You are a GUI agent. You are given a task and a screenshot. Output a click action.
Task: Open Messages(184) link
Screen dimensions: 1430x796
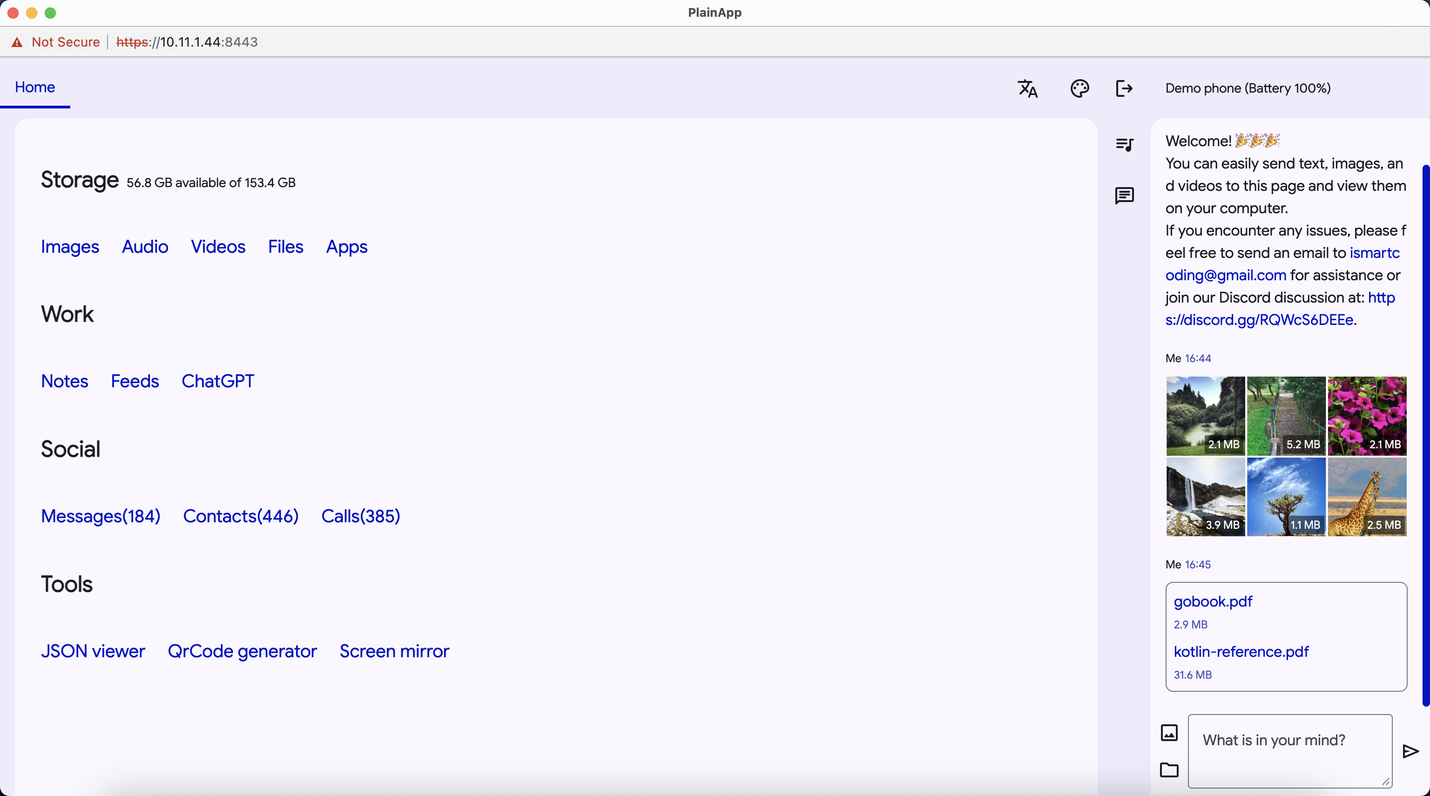pyautogui.click(x=101, y=516)
